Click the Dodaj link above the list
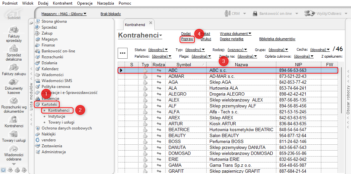The image size is (351, 174). tap(186, 34)
